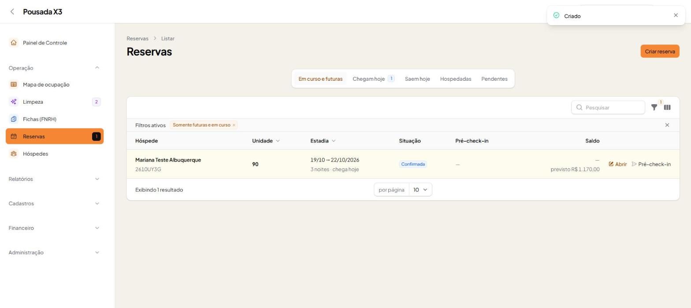Click guest name Mariana Teste Albuquerque

pos(168,160)
